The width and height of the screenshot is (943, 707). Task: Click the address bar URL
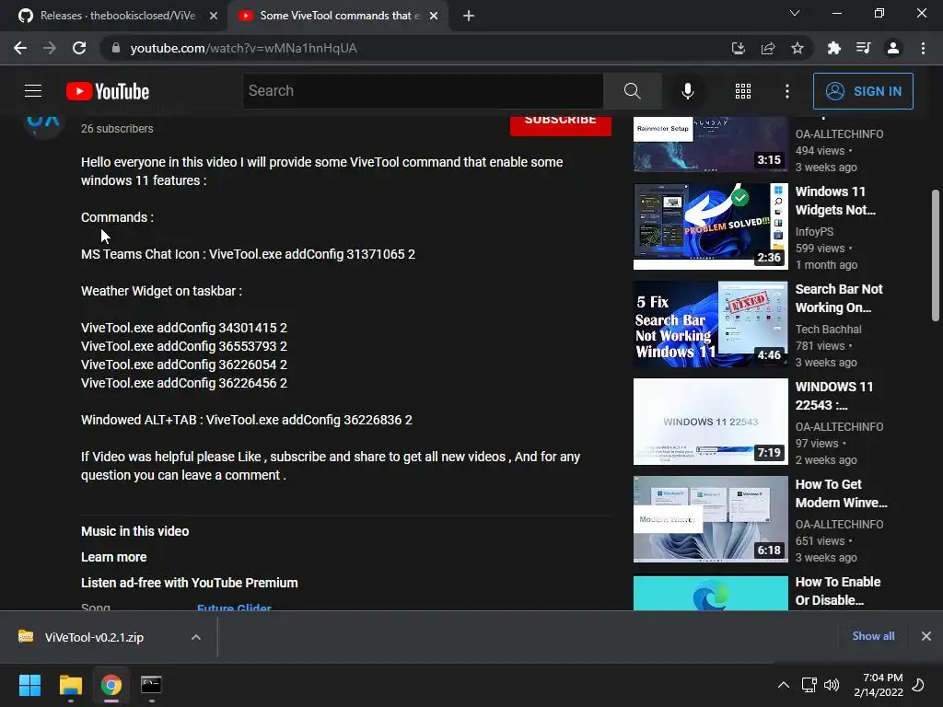(x=243, y=48)
